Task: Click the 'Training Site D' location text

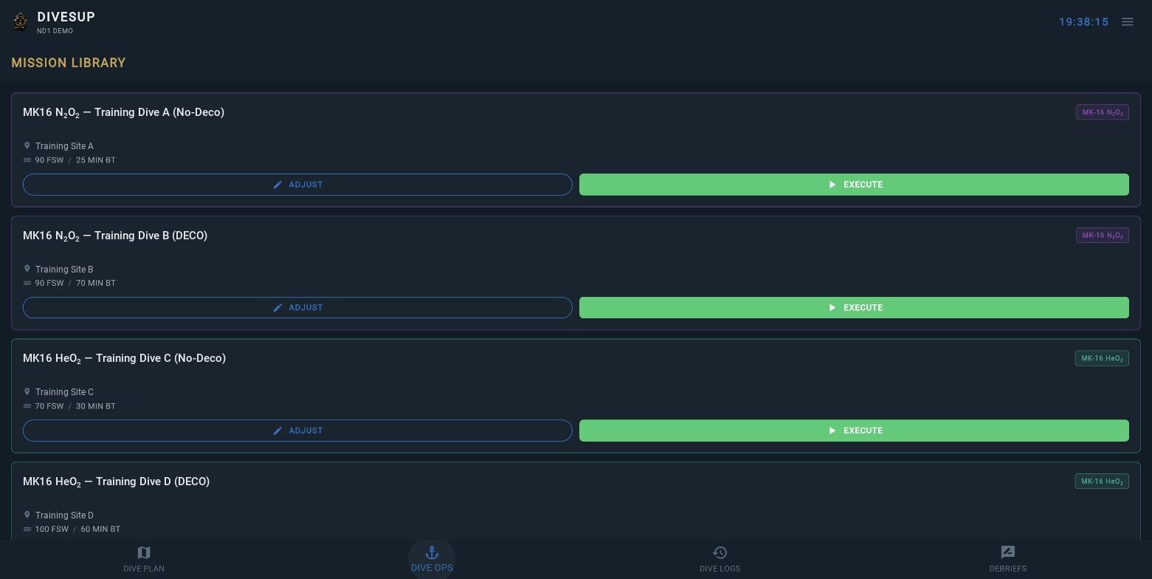Action: (x=64, y=515)
